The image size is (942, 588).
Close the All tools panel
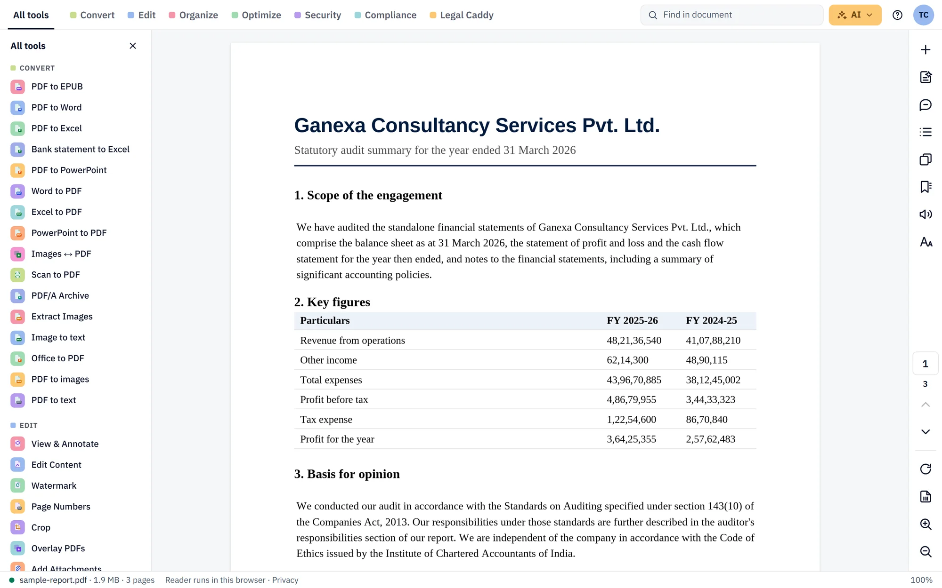[133, 46]
